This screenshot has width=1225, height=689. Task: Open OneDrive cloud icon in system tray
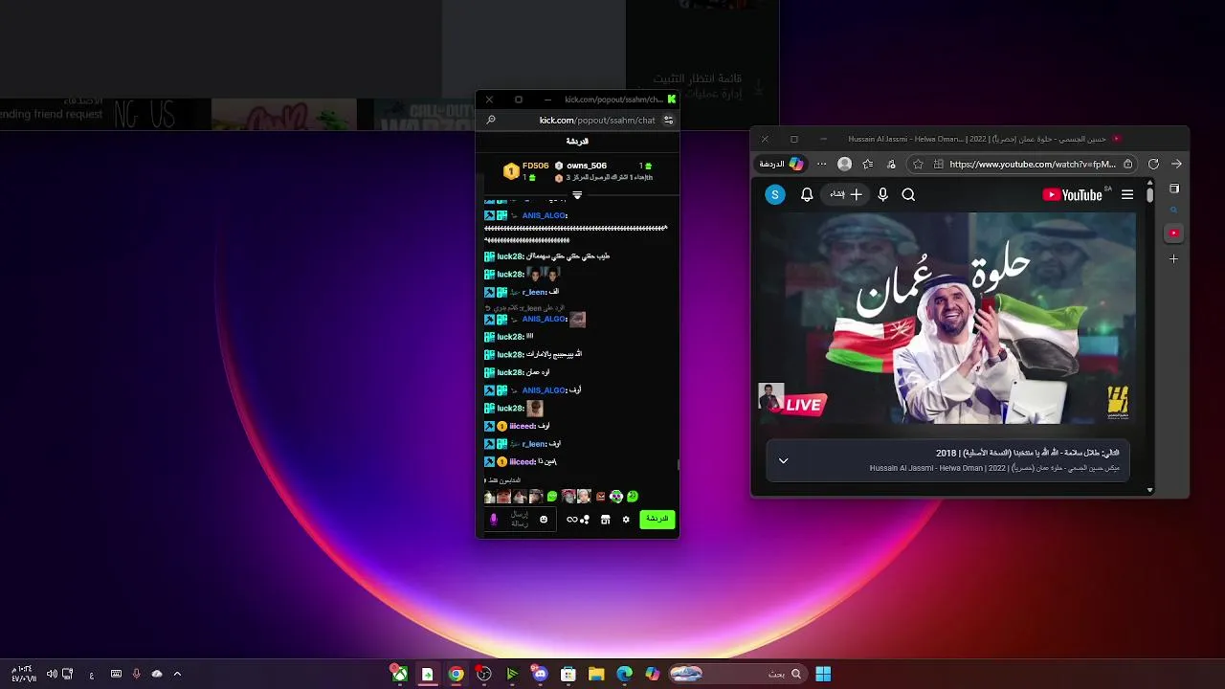pyautogui.click(x=157, y=674)
